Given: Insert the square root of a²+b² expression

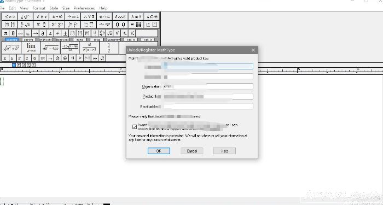Looking at the screenshot, I should tap(11, 48).
